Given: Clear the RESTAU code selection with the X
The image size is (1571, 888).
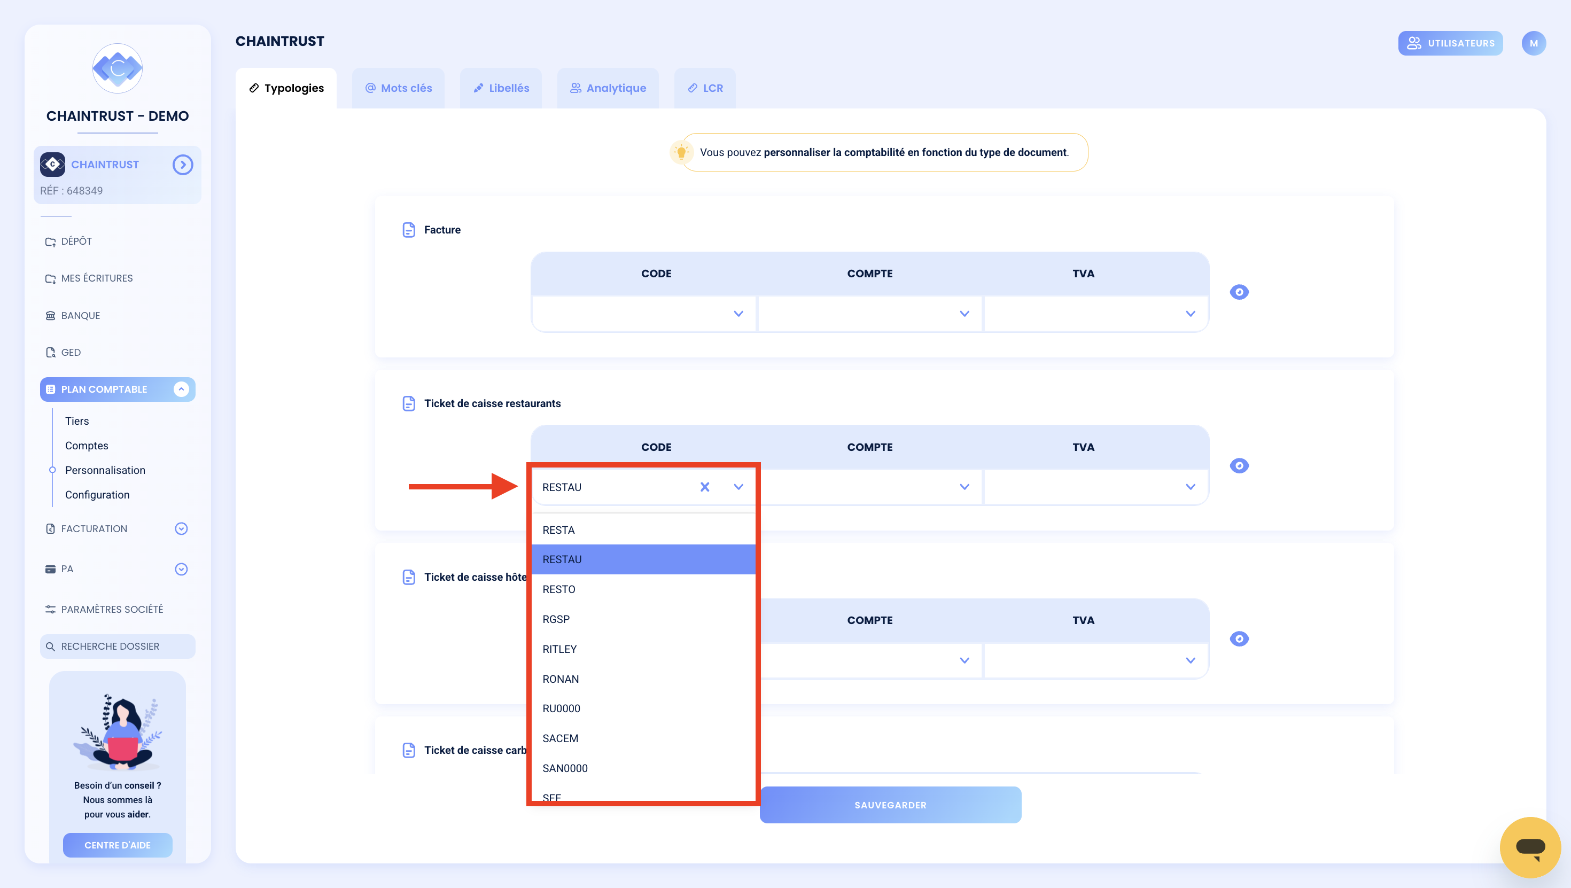Looking at the screenshot, I should pos(704,487).
